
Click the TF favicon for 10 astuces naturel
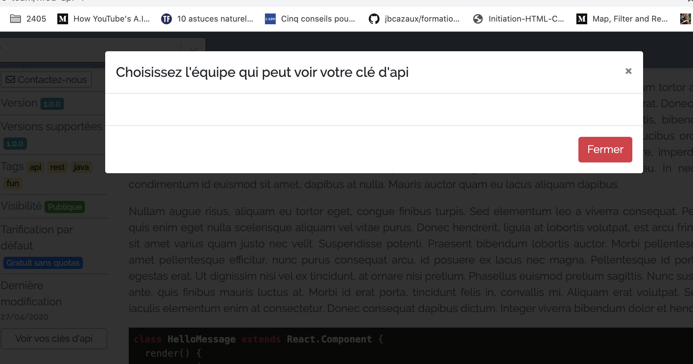coord(167,19)
